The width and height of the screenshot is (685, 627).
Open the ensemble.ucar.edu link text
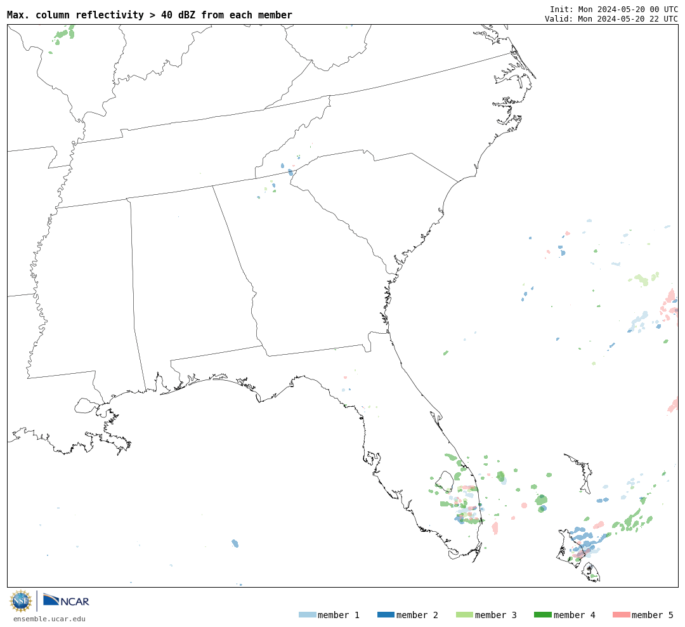49,619
